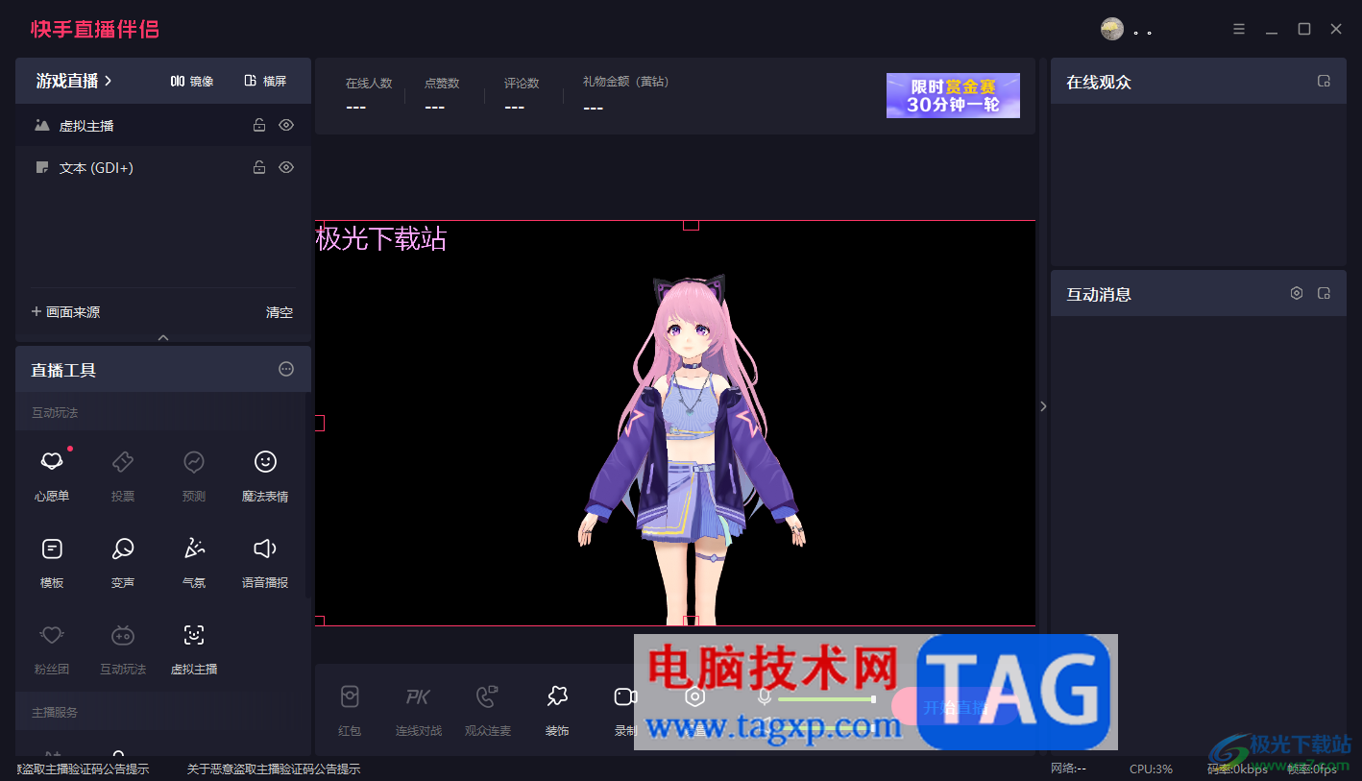Open the 粉丝团 fan club tool
1362x781 pixels.
tap(52, 647)
